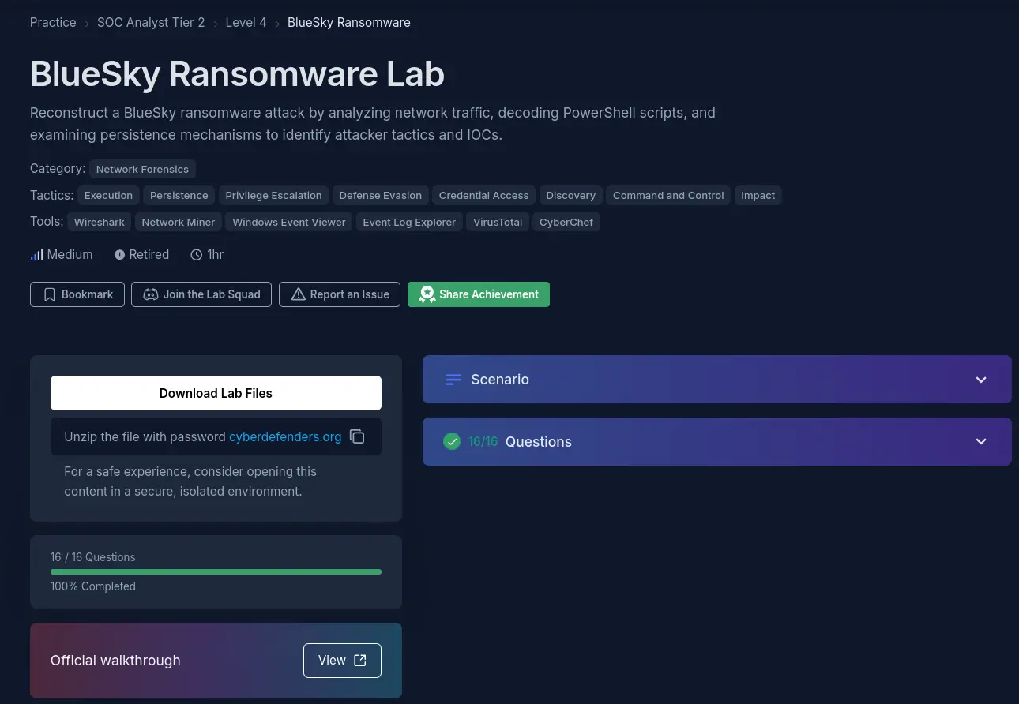Open the cyberdefenders.org password link

click(285, 436)
